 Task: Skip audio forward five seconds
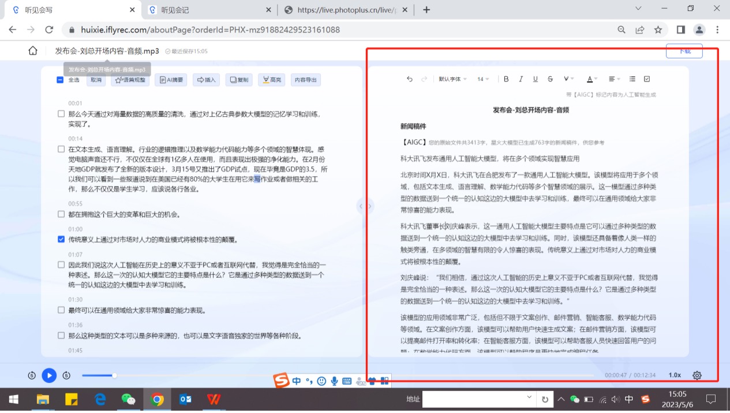click(x=66, y=375)
